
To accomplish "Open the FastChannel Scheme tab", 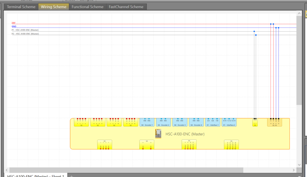I will [x=126, y=7].
